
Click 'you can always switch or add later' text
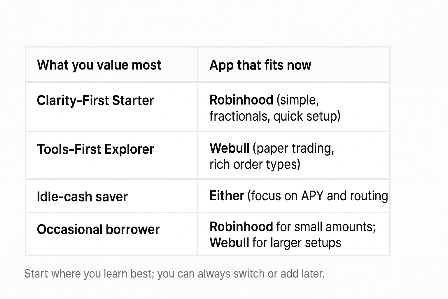pos(241,274)
